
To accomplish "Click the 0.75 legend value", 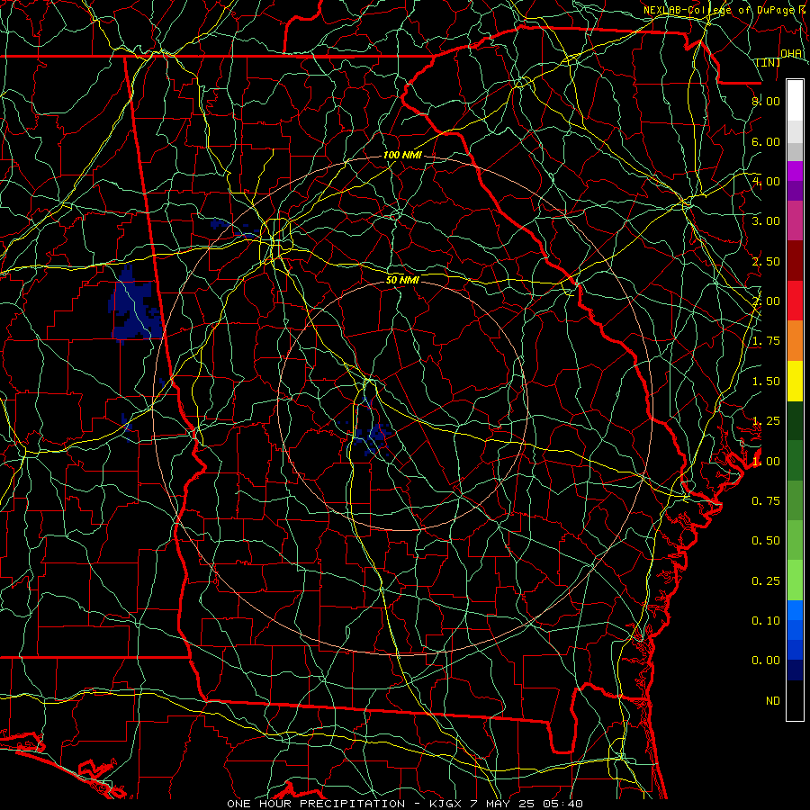I will click(x=766, y=501).
